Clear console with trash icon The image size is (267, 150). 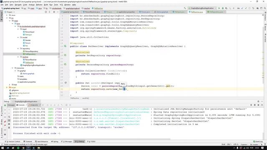click(9, 127)
